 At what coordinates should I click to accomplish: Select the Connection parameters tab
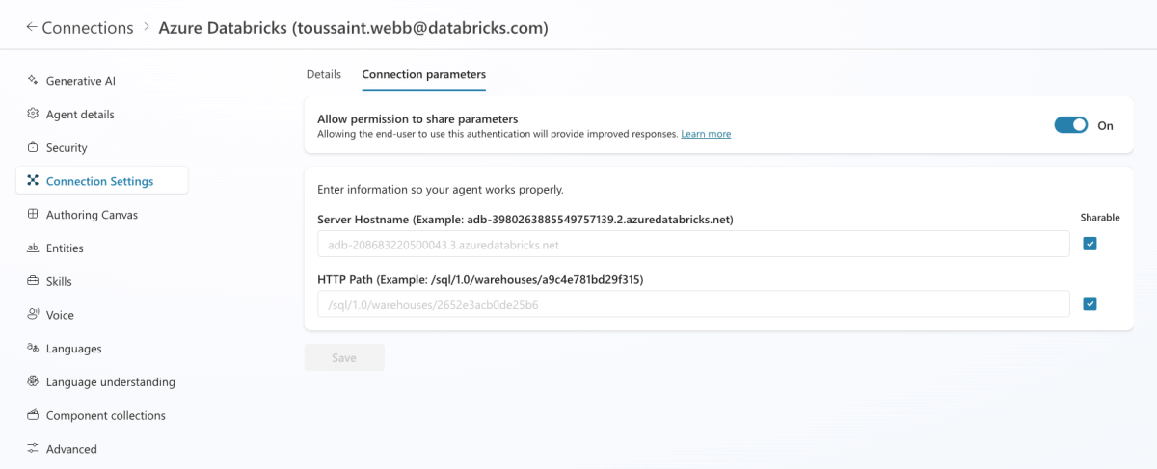click(x=424, y=74)
